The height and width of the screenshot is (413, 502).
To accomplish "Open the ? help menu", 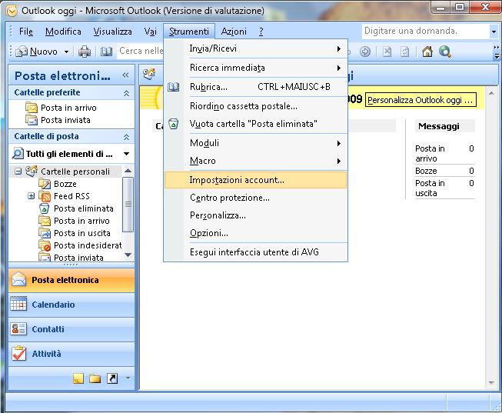I will pyautogui.click(x=261, y=32).
